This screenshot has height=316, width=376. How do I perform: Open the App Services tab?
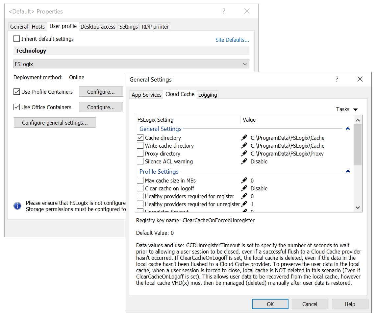point(146,95)
